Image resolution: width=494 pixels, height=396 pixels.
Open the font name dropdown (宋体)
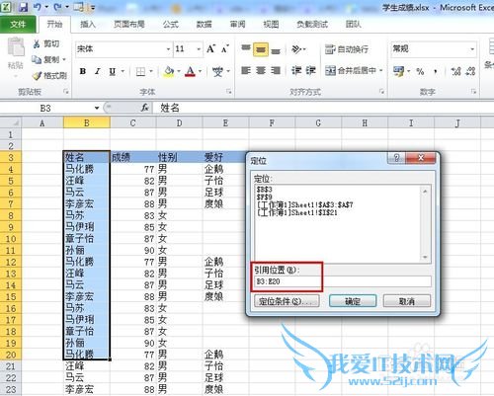[x=168, y=49]
